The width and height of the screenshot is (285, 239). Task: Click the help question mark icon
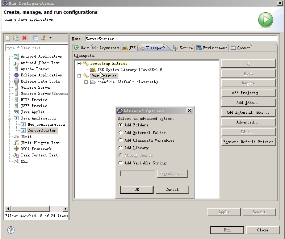[x=11, y=230]
